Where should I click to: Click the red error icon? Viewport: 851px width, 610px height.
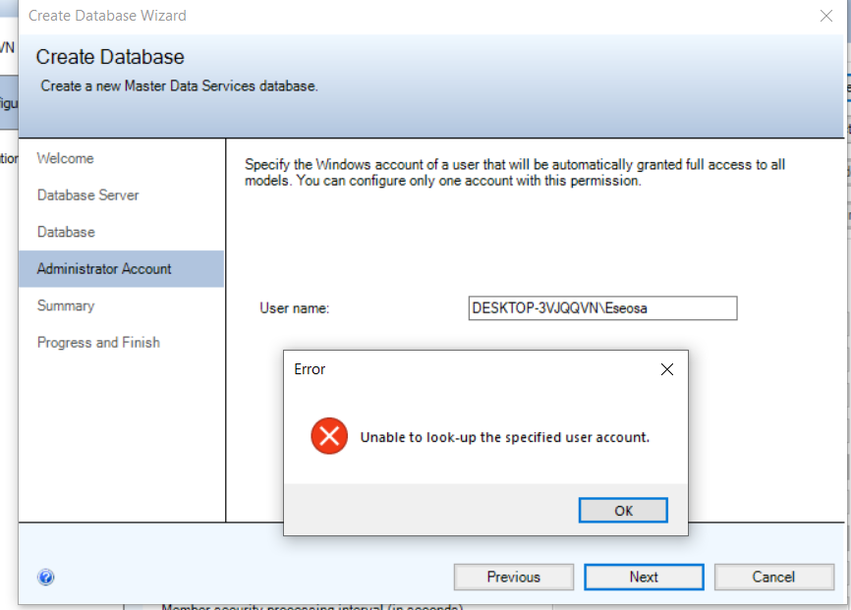(x=329, y=436)
